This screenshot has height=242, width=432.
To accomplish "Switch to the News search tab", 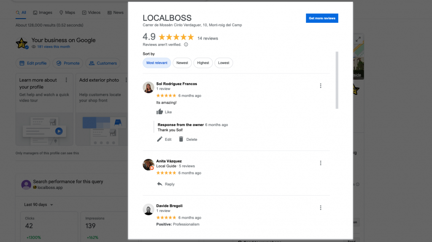I will [116, 13].
